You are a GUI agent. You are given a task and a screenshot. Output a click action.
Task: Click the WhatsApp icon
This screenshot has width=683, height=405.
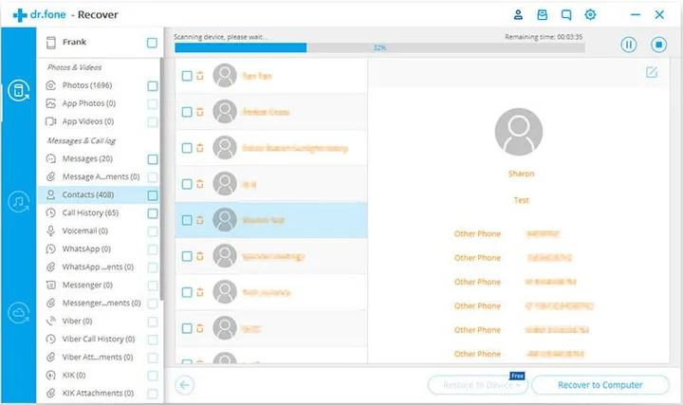[51, 249]
